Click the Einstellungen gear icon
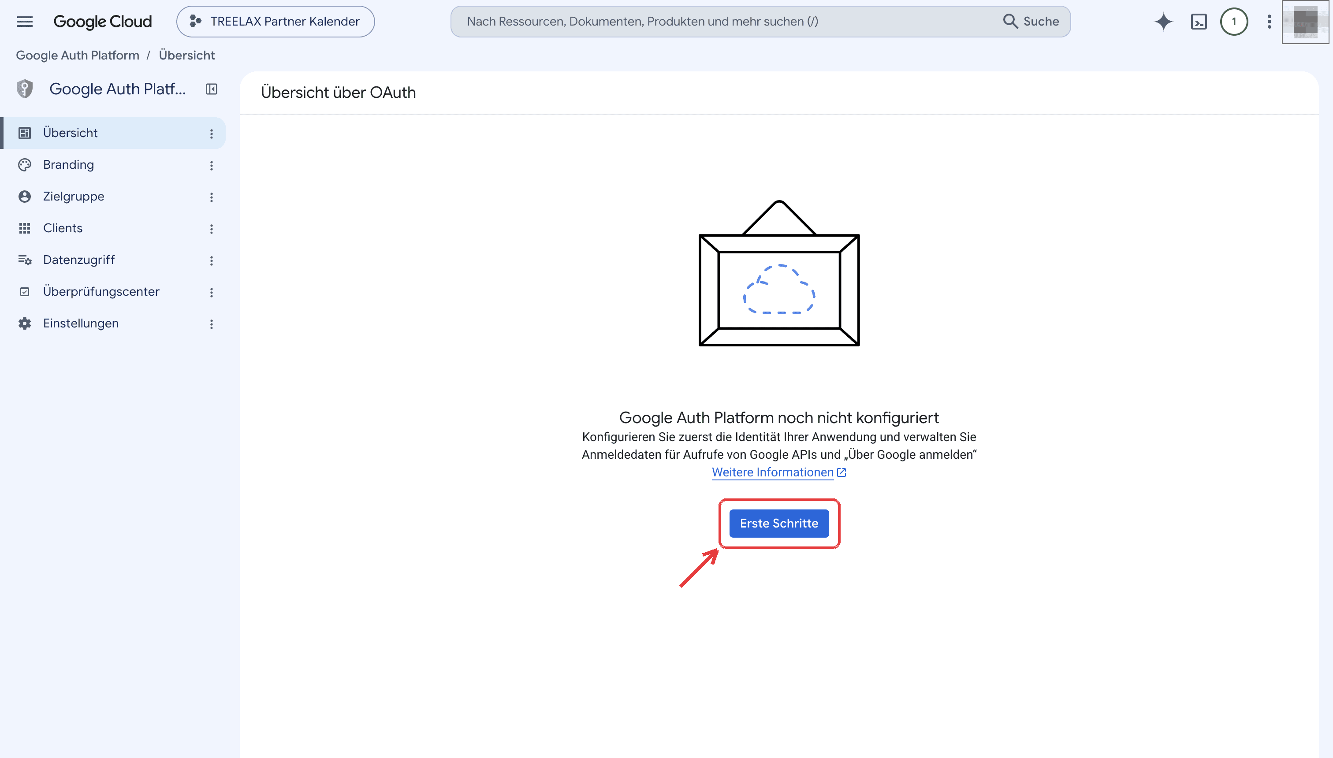The height and width of the screenshot is (758, 1333). (25, 323)
